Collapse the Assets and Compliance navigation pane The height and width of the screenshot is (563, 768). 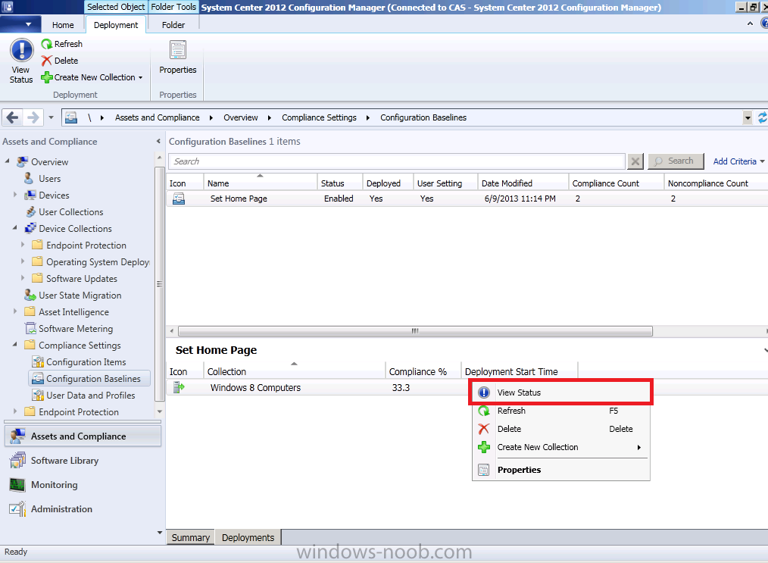[158, 141]
